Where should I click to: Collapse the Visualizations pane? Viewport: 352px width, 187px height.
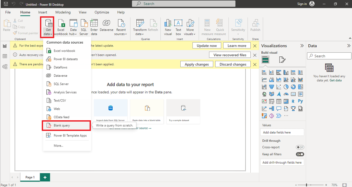[302, 46]
